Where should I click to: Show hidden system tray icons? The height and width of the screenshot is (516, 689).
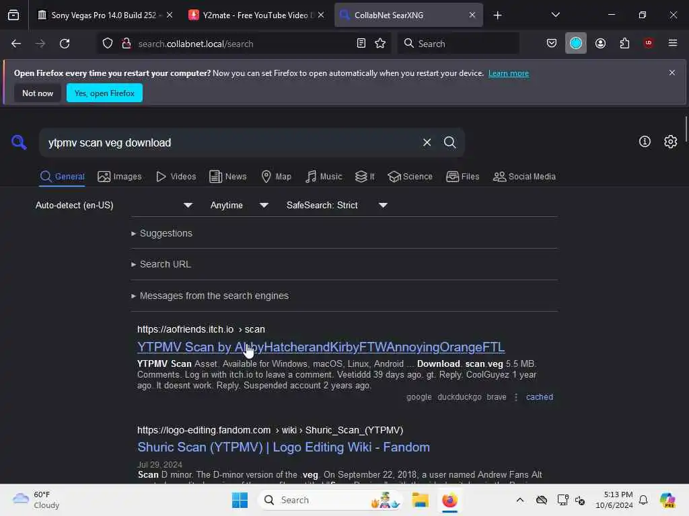(520, 500)
